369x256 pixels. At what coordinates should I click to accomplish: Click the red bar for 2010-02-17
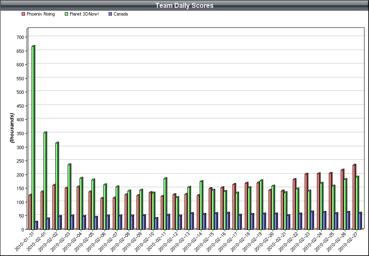(234, 206)
